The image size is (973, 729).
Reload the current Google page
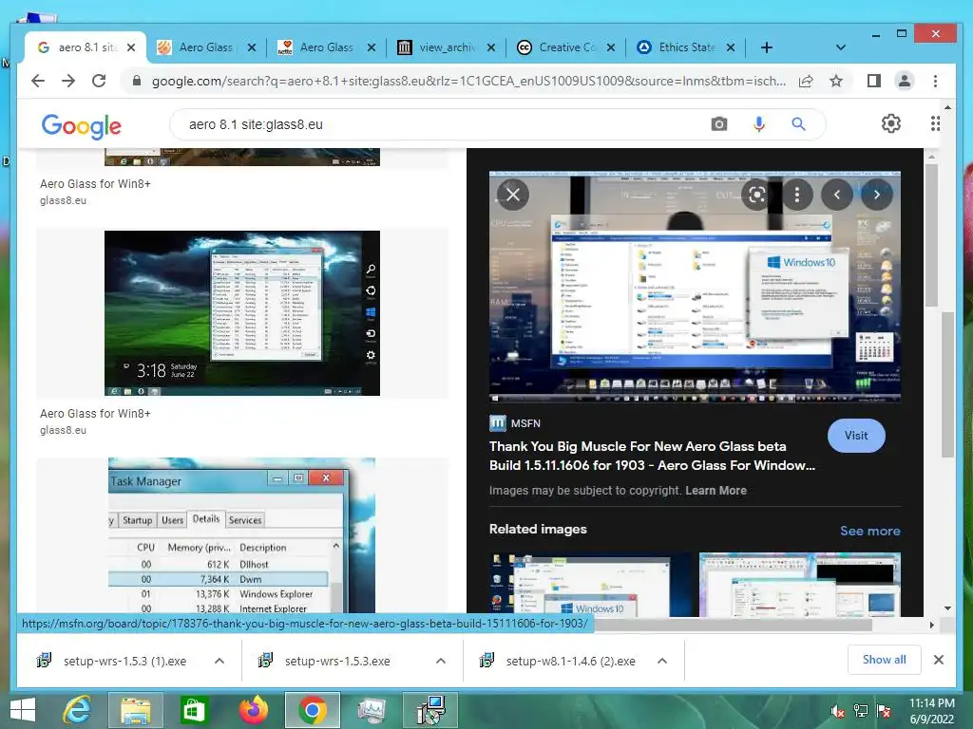coord(99,81)
